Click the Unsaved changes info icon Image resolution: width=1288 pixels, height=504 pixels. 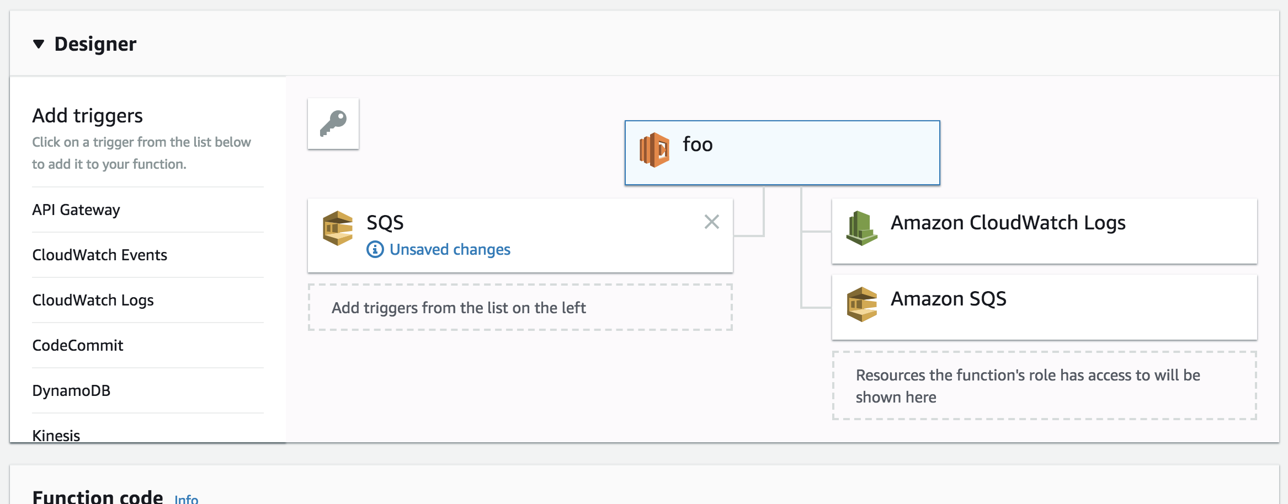[x=375, y=250]
